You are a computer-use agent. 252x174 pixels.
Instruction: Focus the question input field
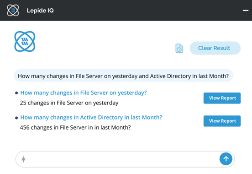(125, 159)
